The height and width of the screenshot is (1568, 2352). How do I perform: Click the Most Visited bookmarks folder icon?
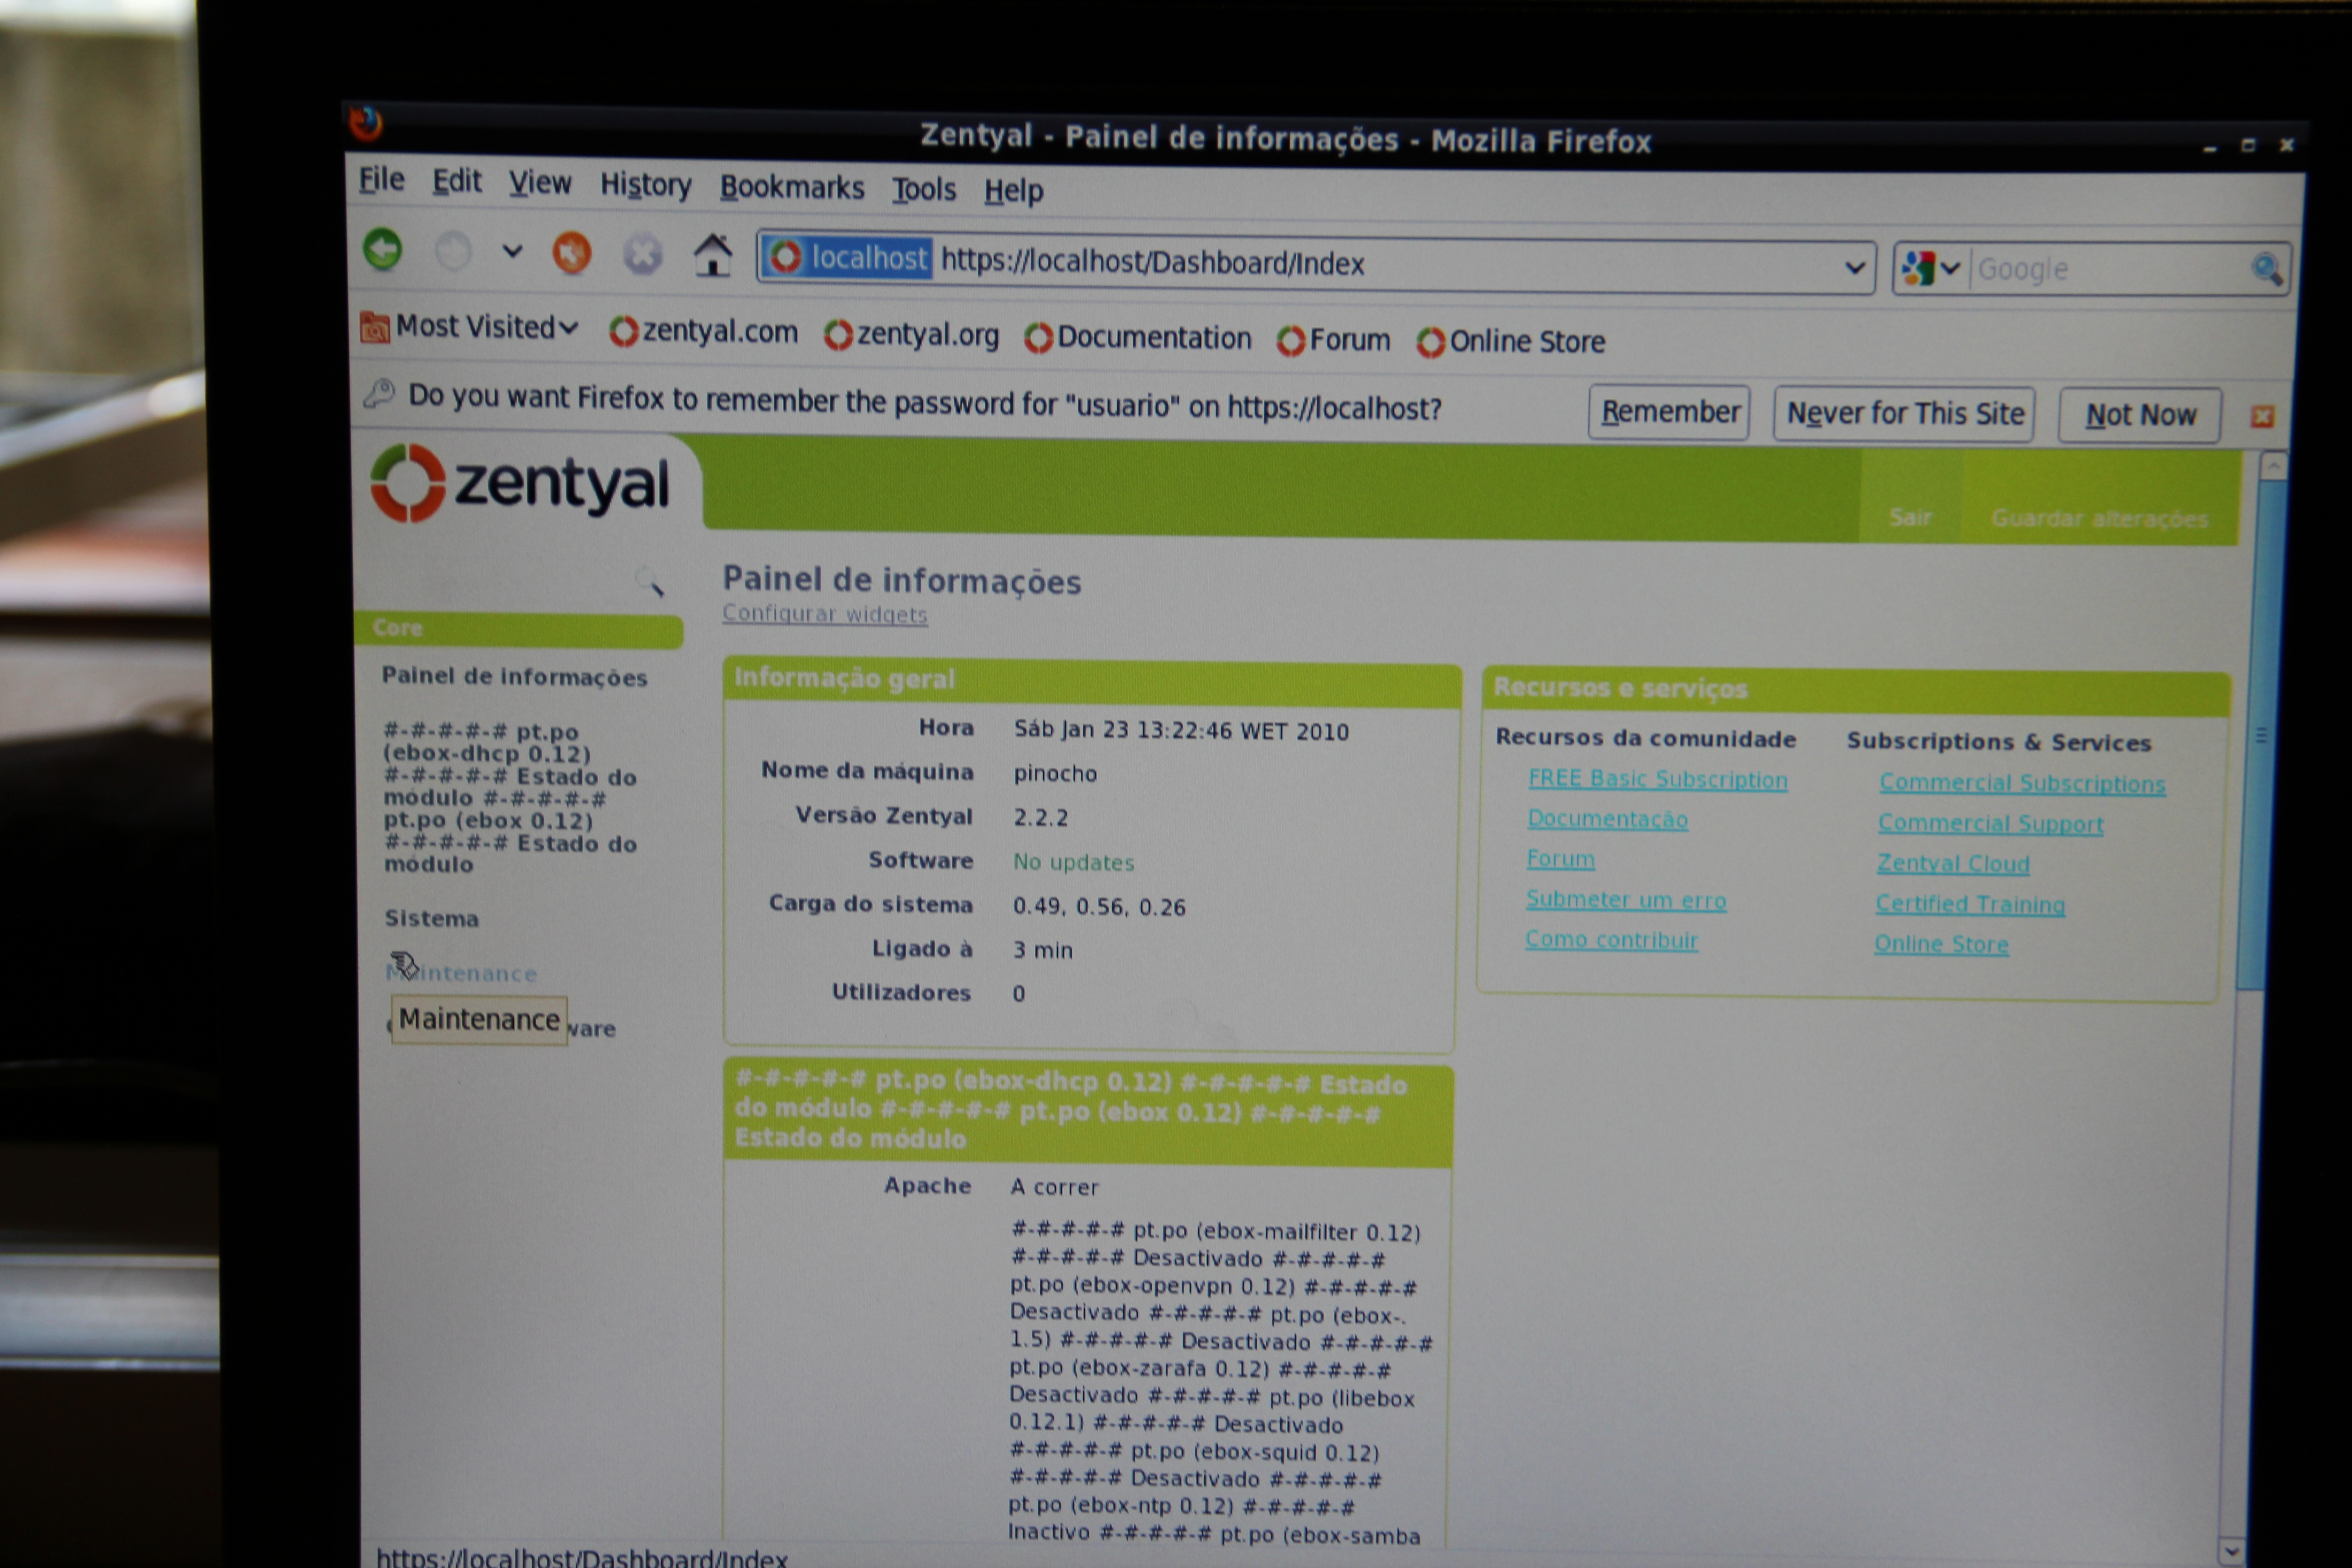[375, 327]
